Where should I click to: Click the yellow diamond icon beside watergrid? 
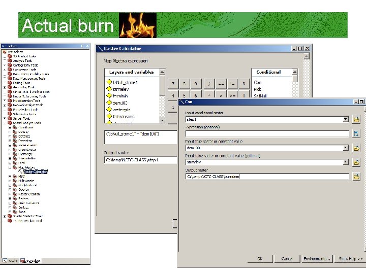tap(109, 109)
